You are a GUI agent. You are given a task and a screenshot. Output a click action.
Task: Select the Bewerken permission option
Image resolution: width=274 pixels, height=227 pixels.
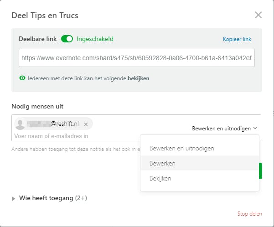[163, 163]
